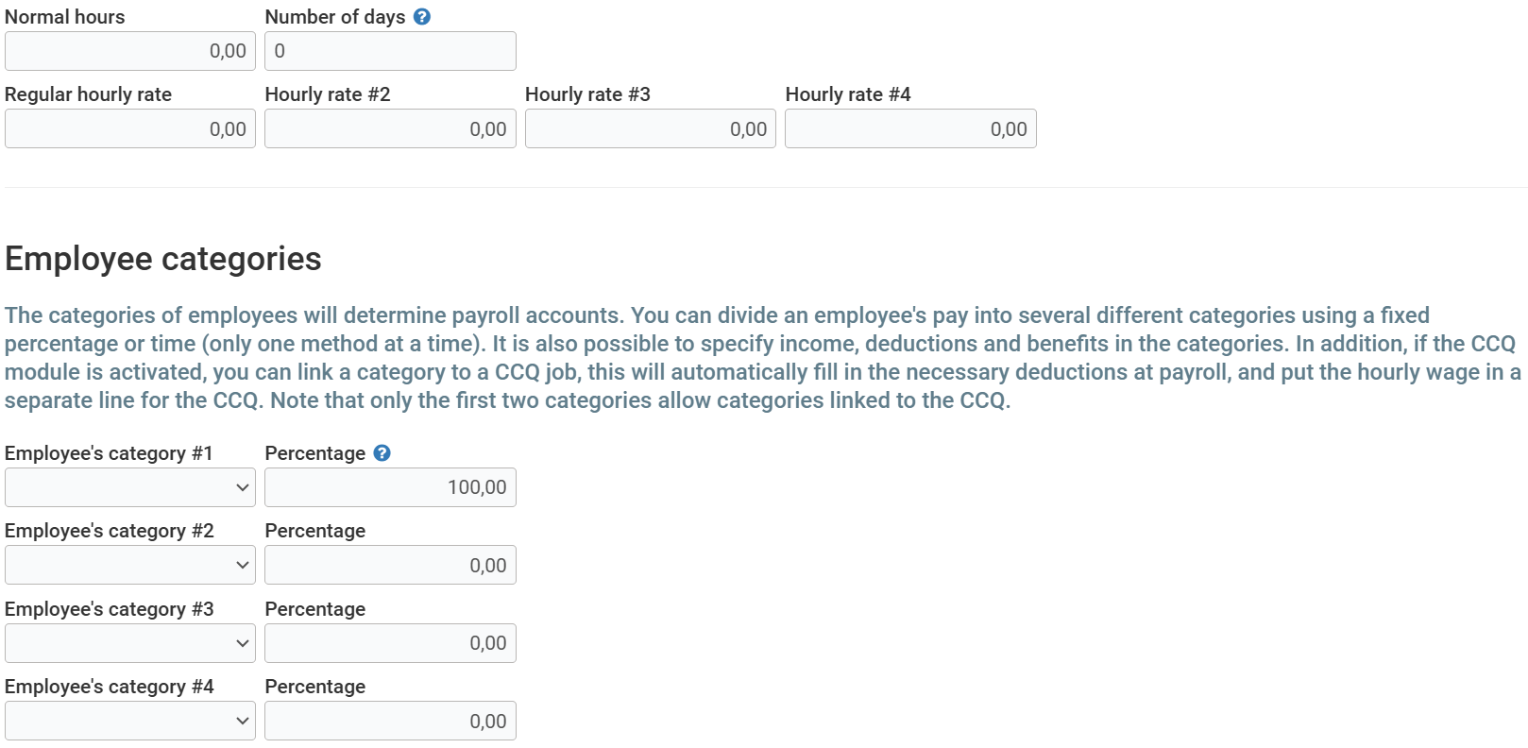
Task: Click the Hourly rate #3 input
Action: (x=651, y=129)
